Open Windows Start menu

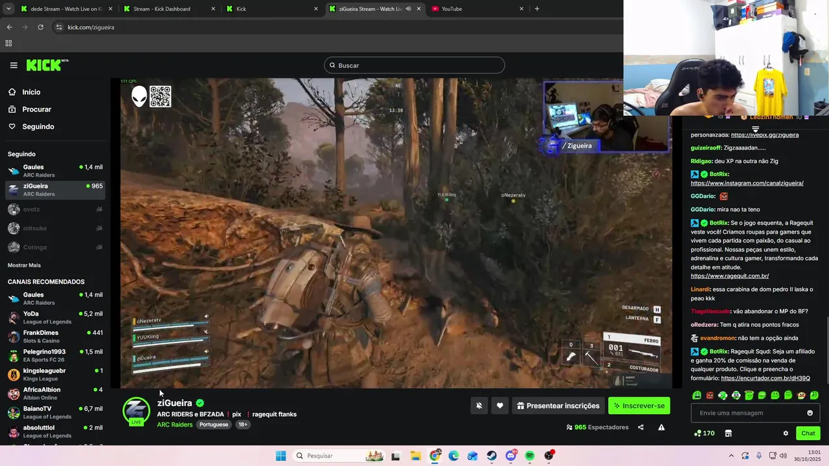[280, 456]
